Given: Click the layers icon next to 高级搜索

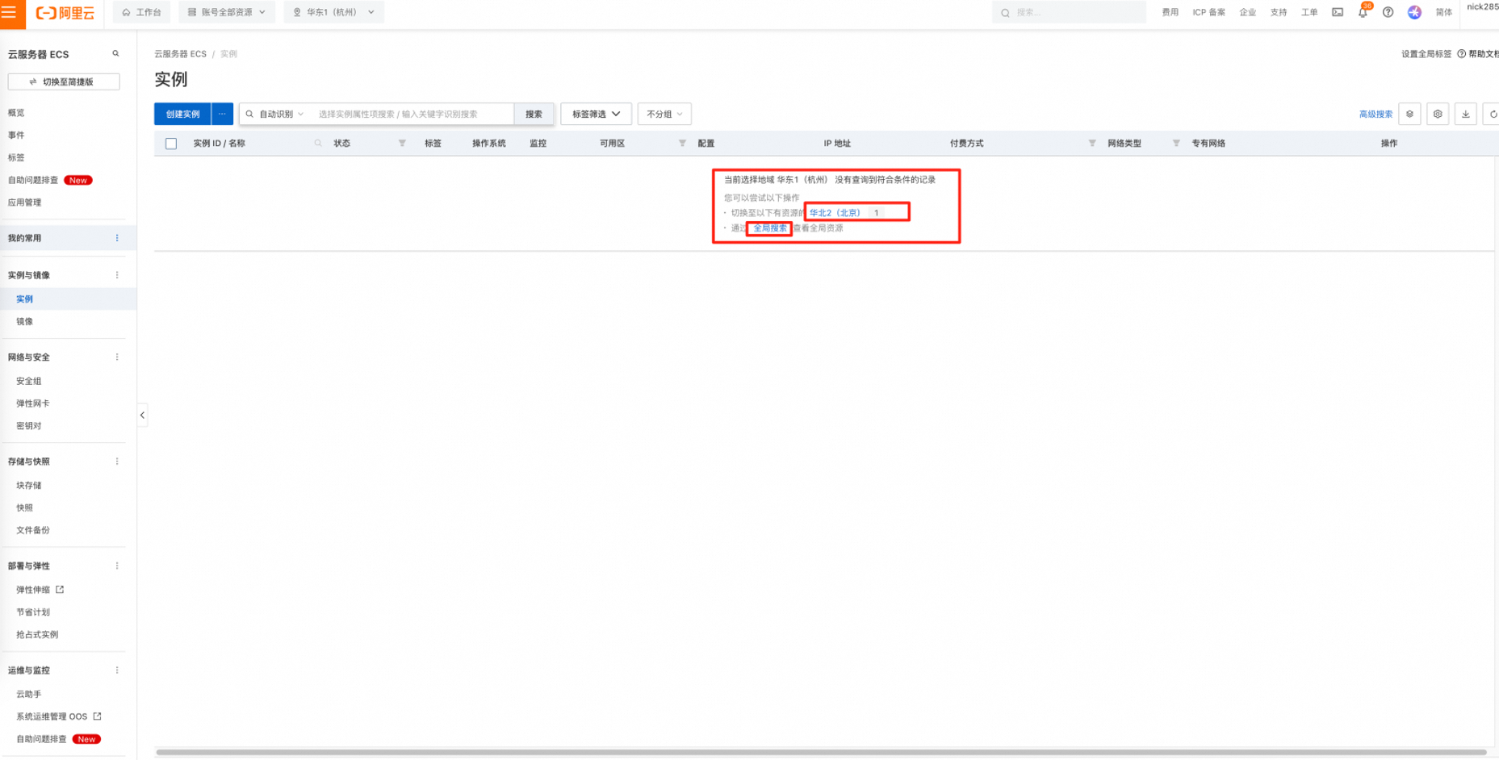Looking at the screenshot, I should (1410, 114).
